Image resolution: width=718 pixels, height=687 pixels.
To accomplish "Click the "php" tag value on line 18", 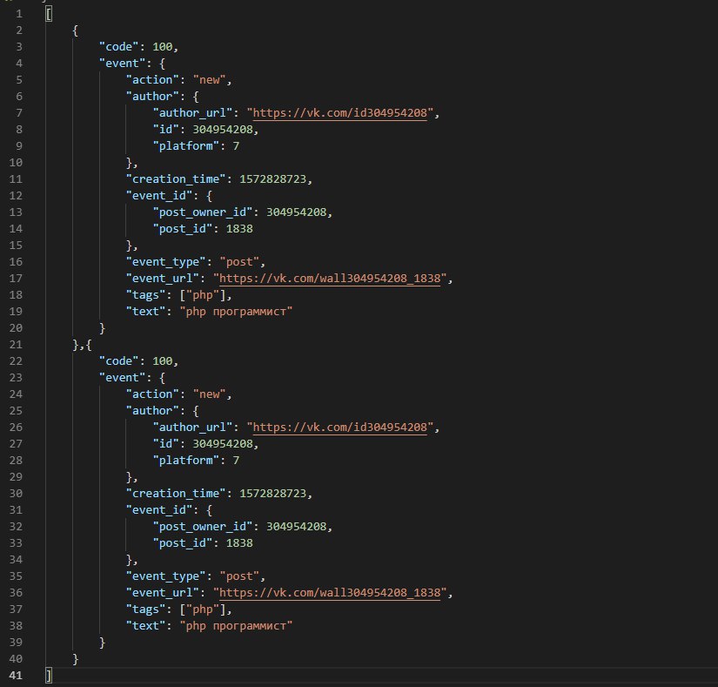I will [x=203, y=295].
